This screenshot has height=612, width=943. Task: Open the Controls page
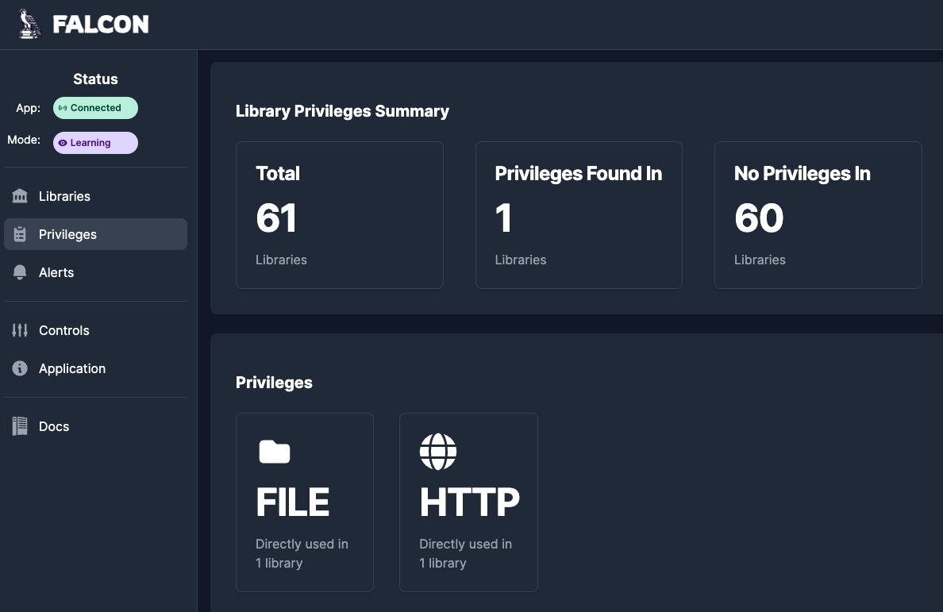[x=64, y=330]
